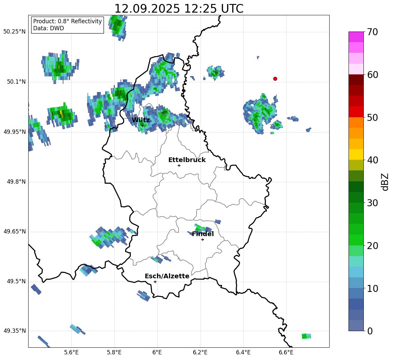393x359 pixels.
Task: Click the dark red swatch just below 60
Action: 356,80
